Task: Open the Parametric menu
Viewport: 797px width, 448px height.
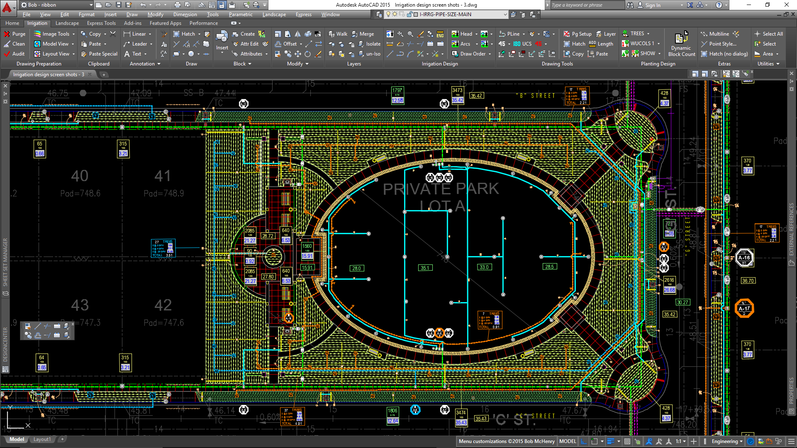Action: point(241,15)
